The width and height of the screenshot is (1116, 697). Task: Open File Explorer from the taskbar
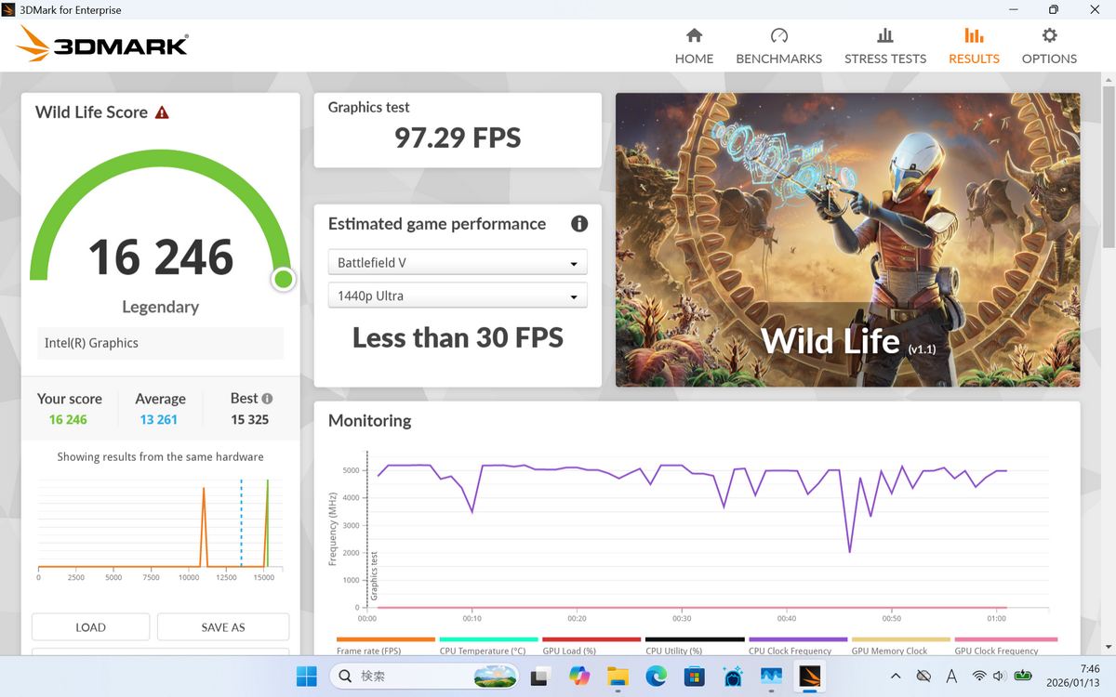pos(618,677)
